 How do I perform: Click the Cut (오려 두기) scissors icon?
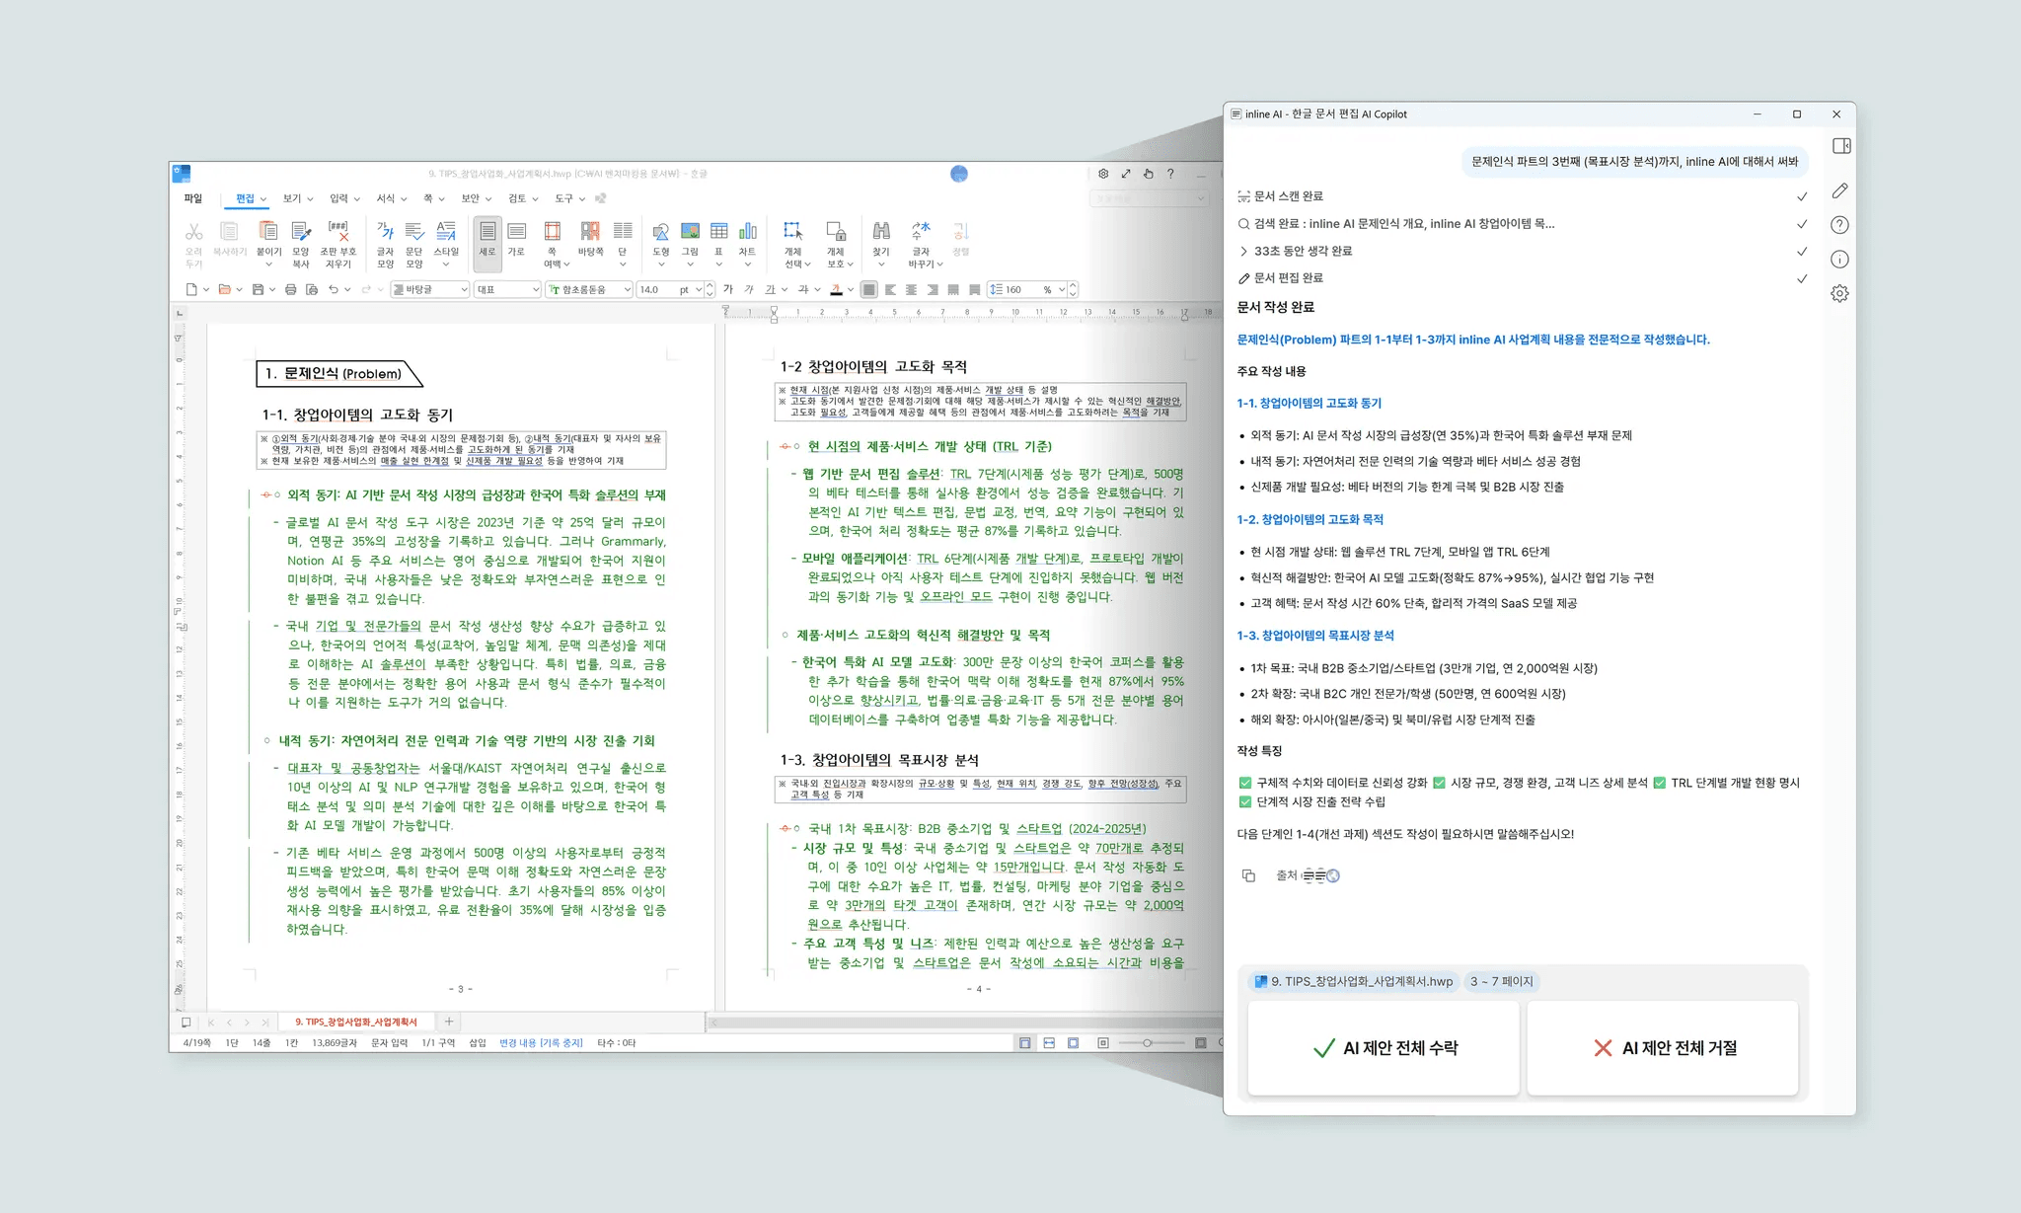(x=193, y=233)
